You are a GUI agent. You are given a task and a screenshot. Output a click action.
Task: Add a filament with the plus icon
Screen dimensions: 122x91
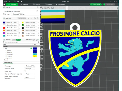click(28, 18)
